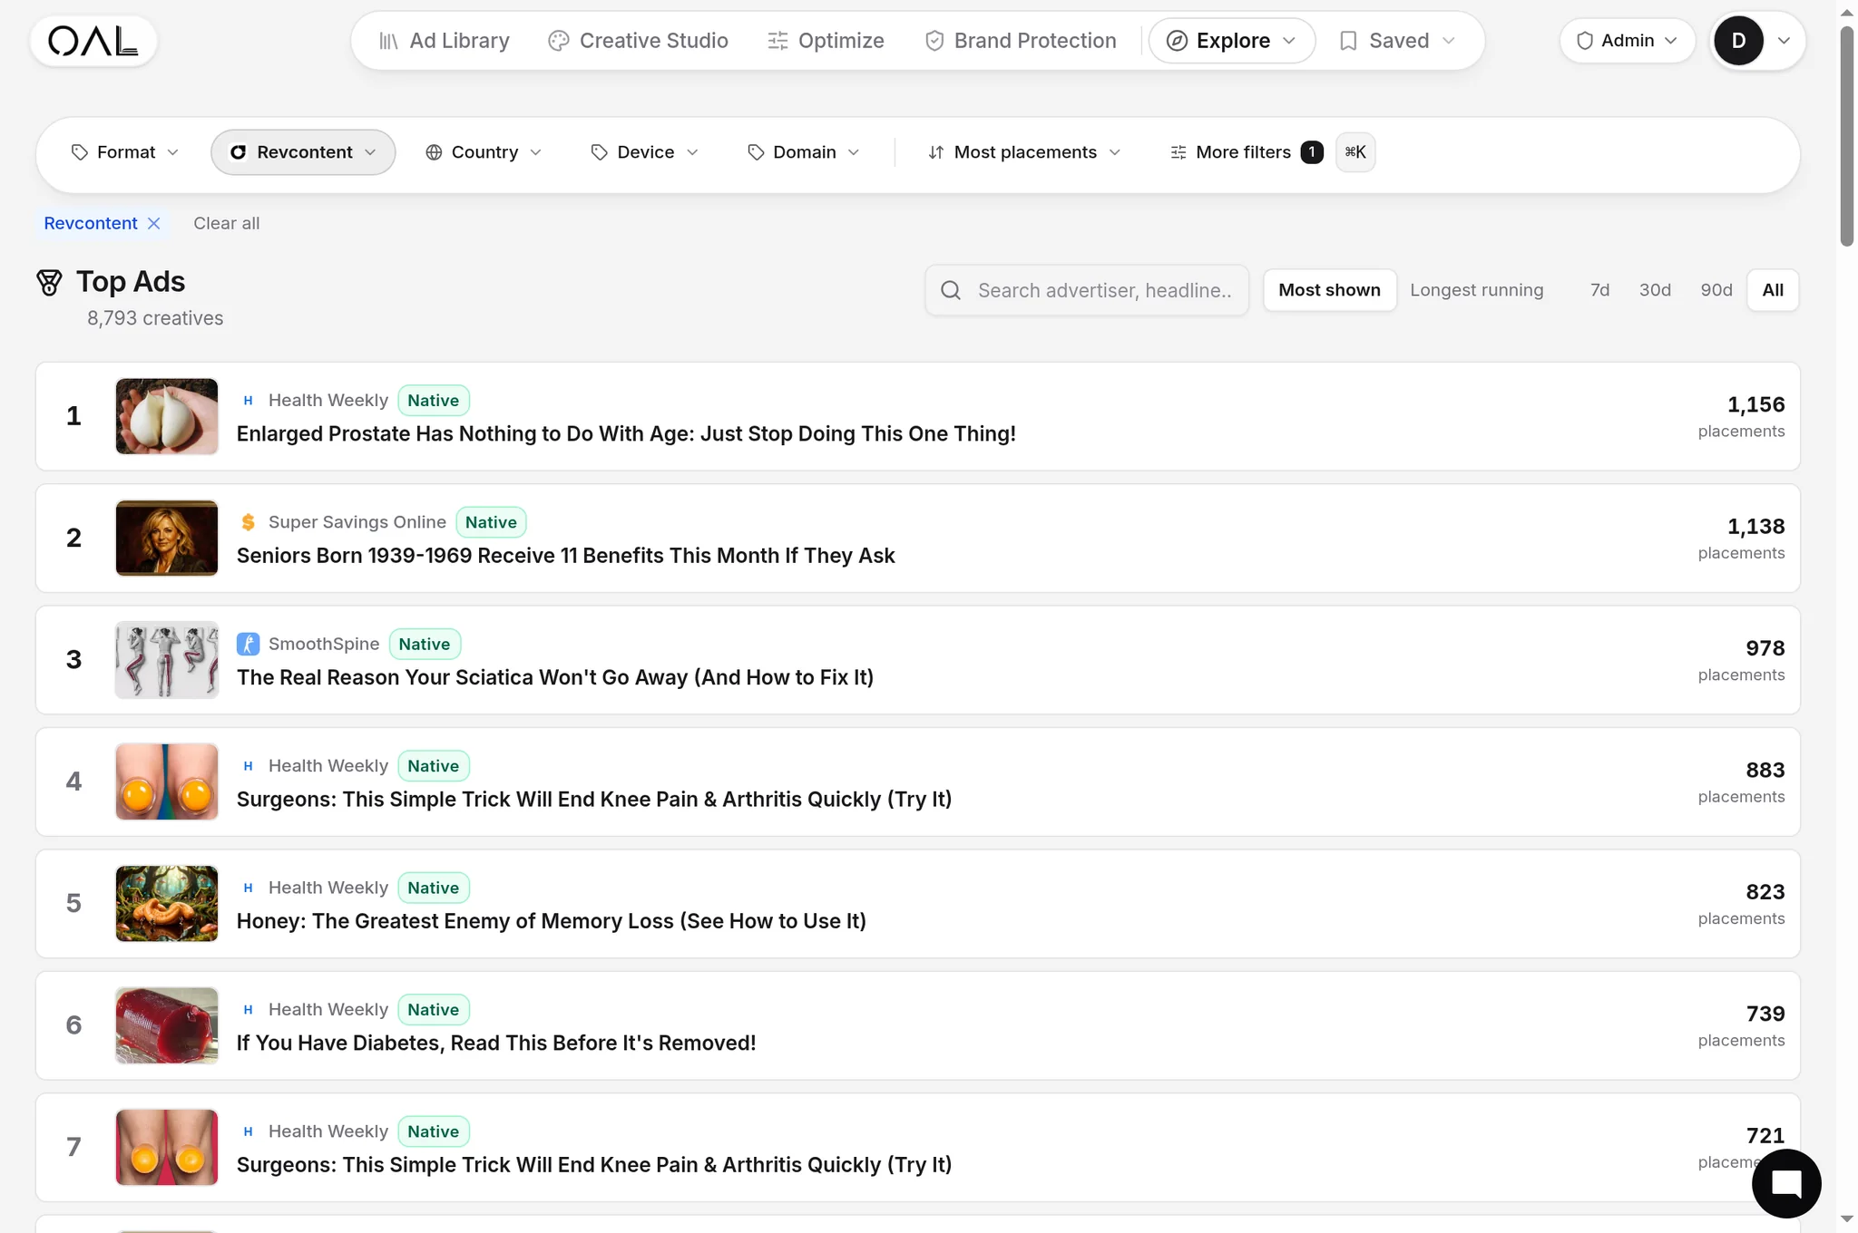Open the diabetes ad thumbnail
This screenshot has width=1858, height=1233.
coord(167,1025)
